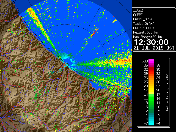Click the orange 26-29 dBZ legend swatch

[151, 78]
